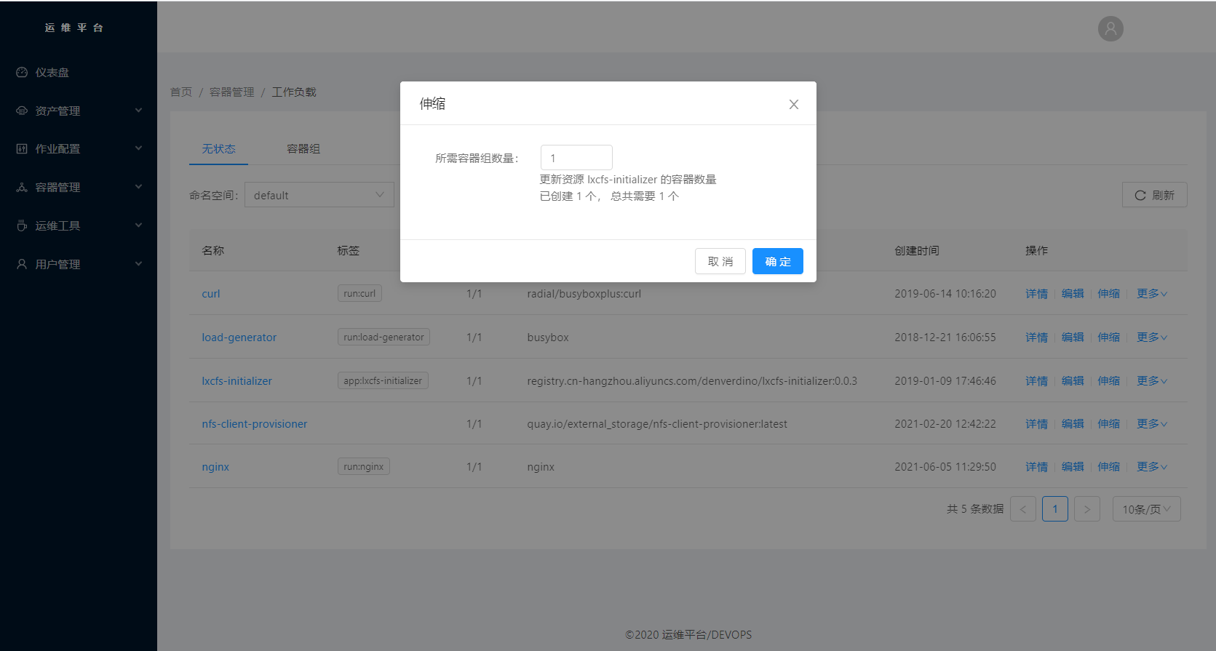The width and height of the screenshot is (1216, 651).
Task: Go to the next page arrow
Action: tap(1087, 509)
